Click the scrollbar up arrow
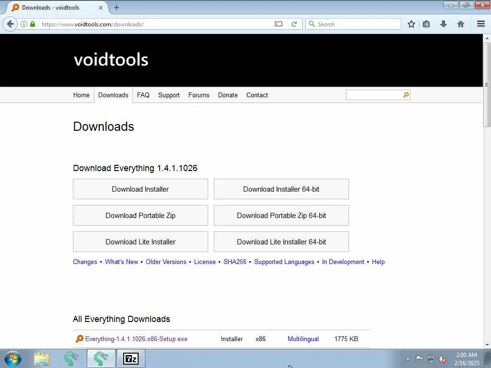 (x=487, y=38)
